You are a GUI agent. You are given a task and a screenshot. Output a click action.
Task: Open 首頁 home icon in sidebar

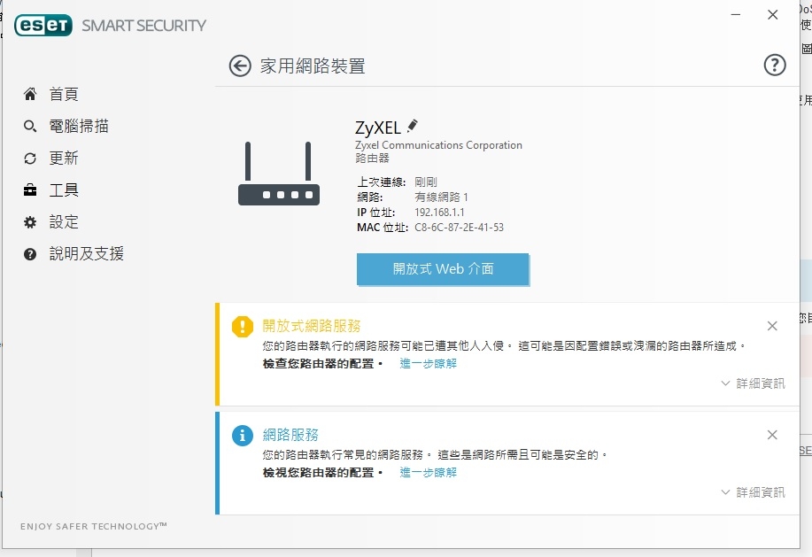[30, 94]
